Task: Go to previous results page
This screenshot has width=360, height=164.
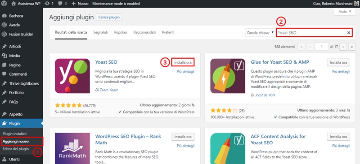Action: 310,47
